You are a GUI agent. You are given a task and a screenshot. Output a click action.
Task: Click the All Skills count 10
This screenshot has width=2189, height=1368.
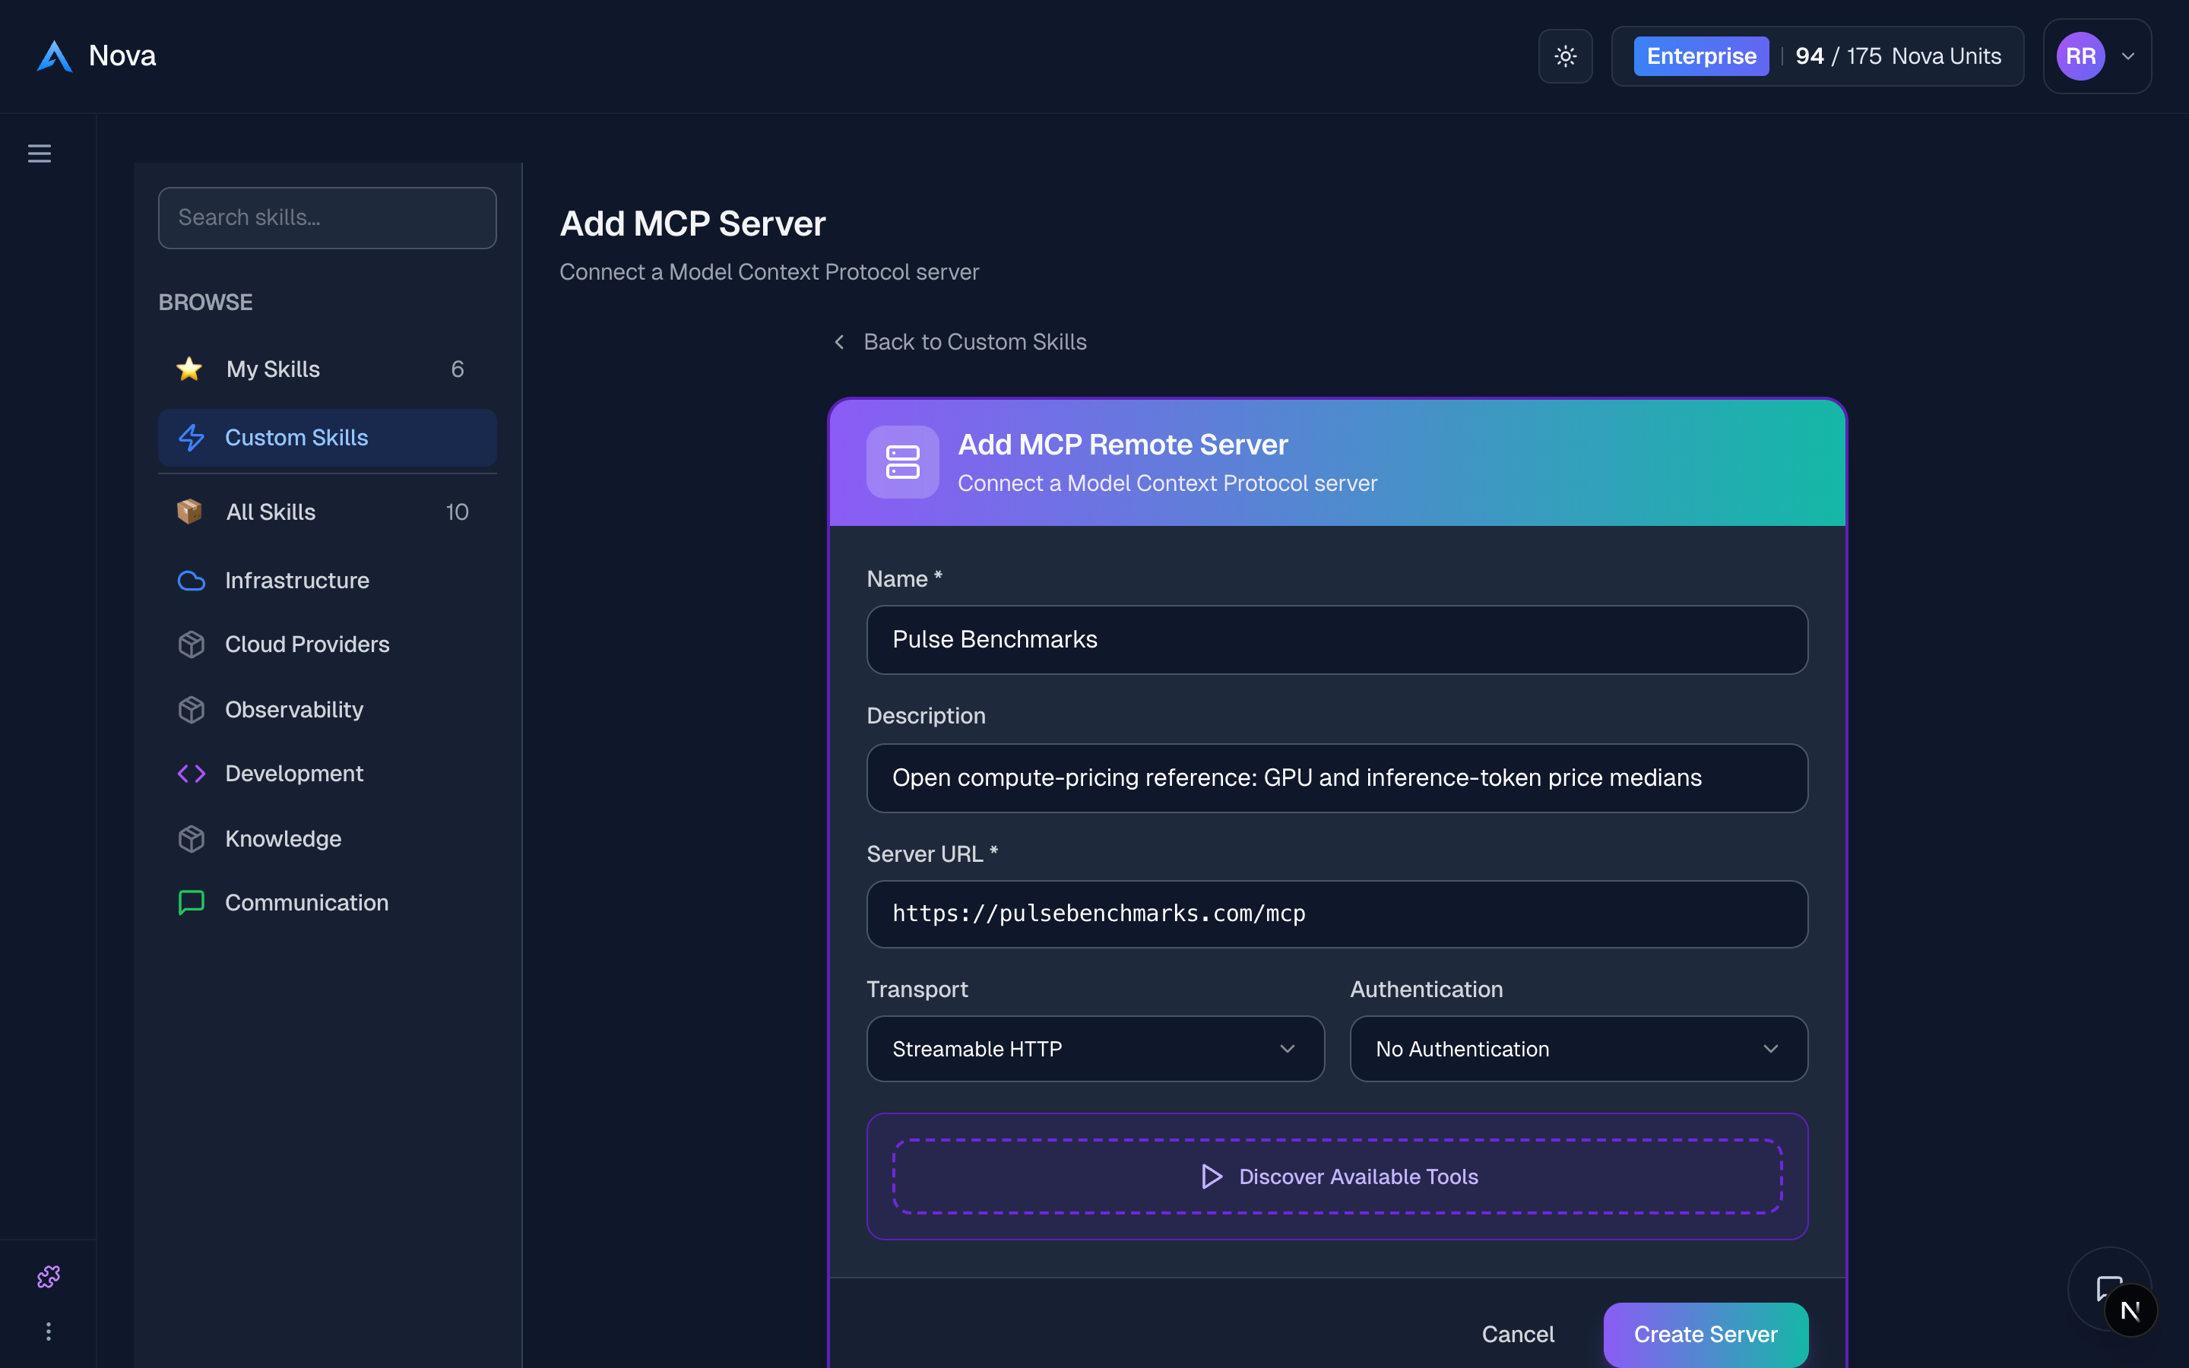coord(457,512)
